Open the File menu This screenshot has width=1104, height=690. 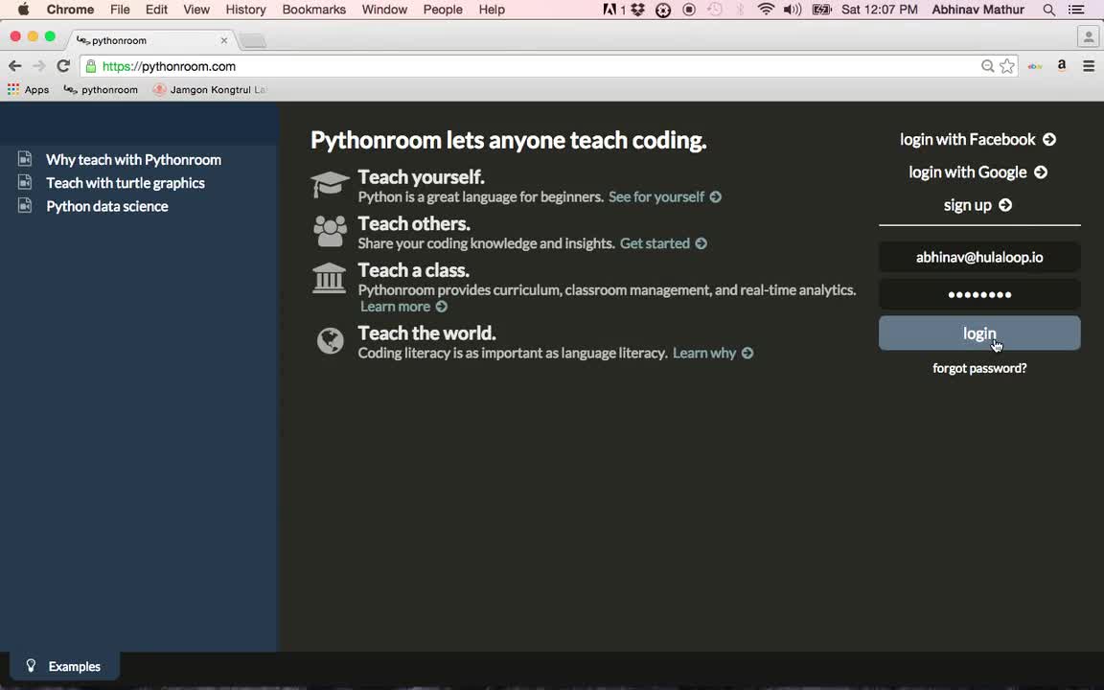coord(120,10)
